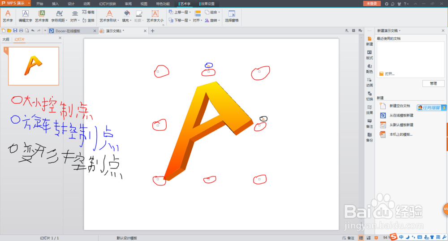Open 编辑文字 edit text tool
448x241 pixels.
click(26, 16)
